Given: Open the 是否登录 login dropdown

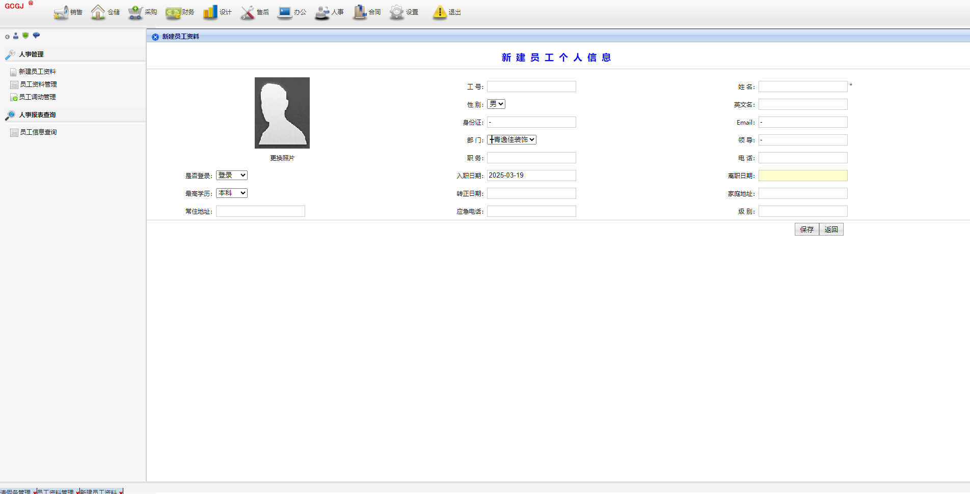Looking at the screenshot, I should coord(232,176).
